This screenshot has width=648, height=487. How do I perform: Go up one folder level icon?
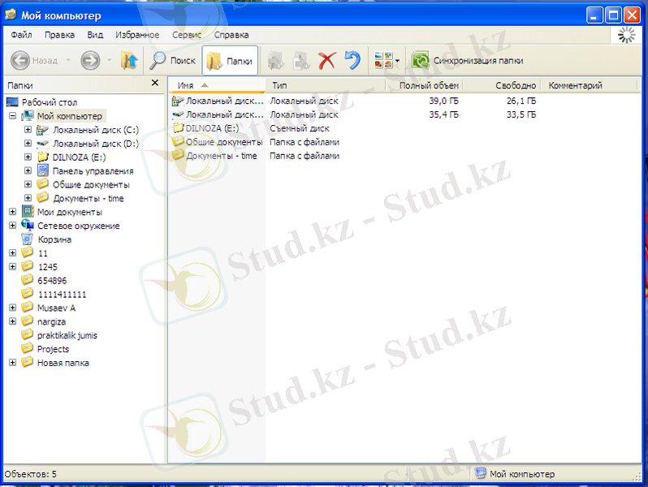129,61
